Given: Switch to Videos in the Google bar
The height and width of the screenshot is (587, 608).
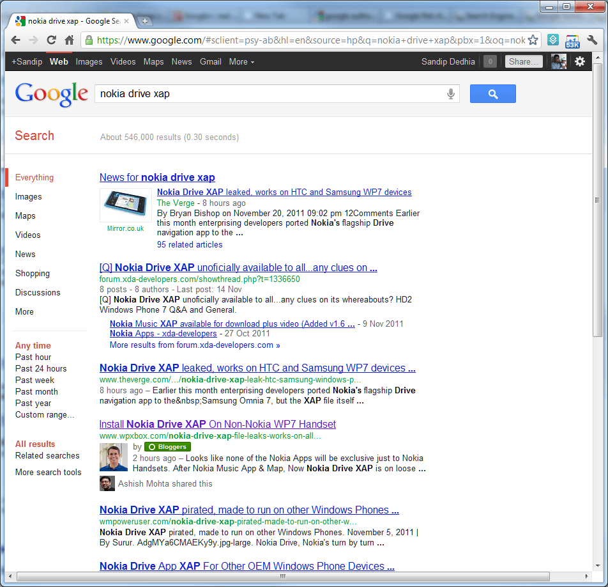Looking at the screenshot, I should click(123, 62).
